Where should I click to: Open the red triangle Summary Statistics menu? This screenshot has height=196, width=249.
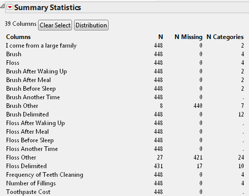tap(10, 7)
